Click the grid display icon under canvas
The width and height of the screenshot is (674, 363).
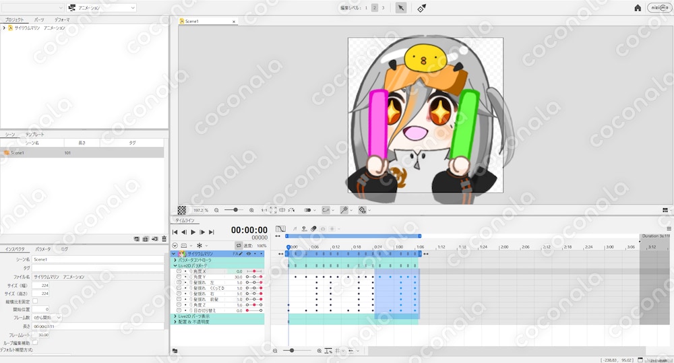pos(282,210)
